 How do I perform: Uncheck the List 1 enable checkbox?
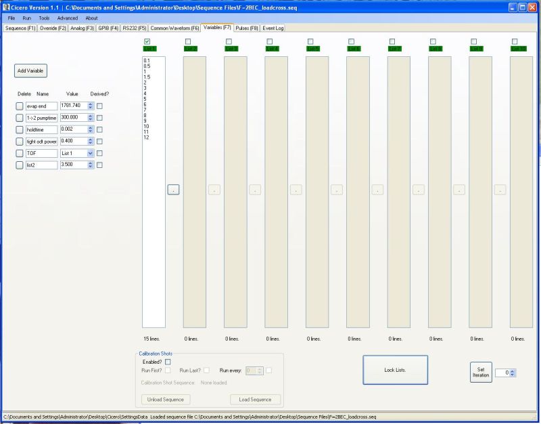click(x=147, y=41)
